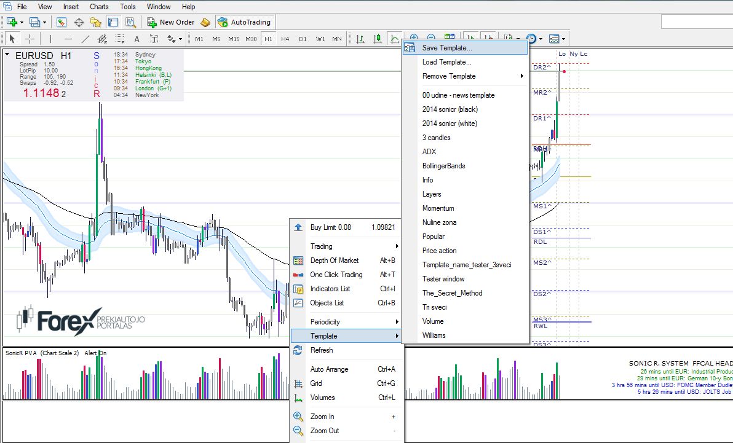Click the templates toolbar icon

pyautogui.click(x=554, y=39)
